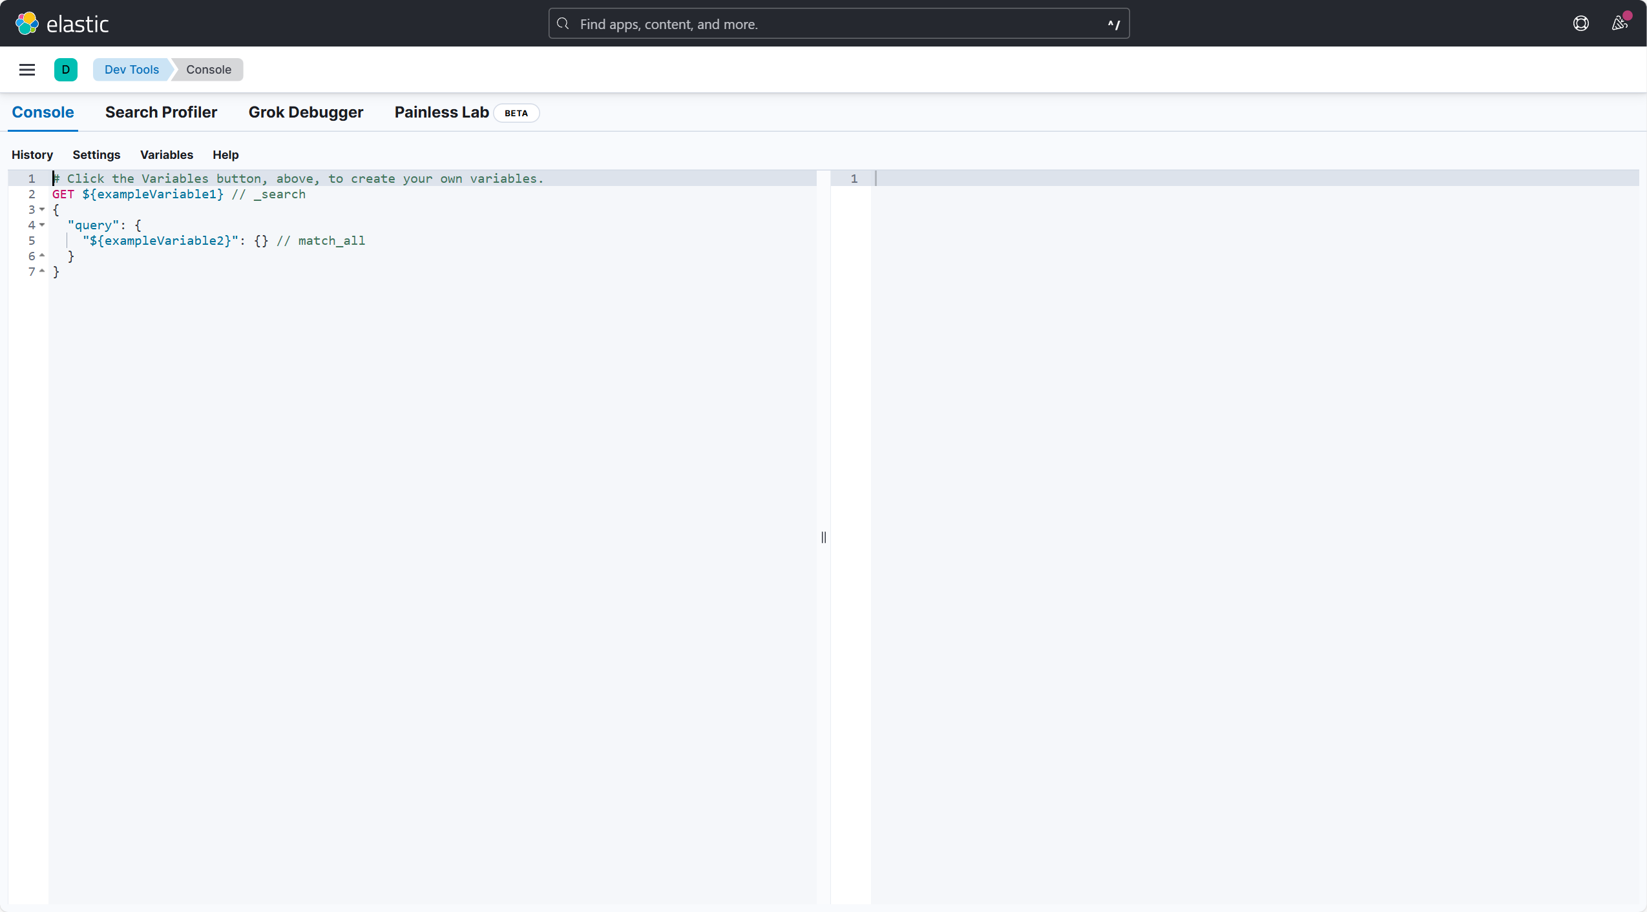Open the console Settings
Viewport: 1647px width, 912px height.
[96, 155]
